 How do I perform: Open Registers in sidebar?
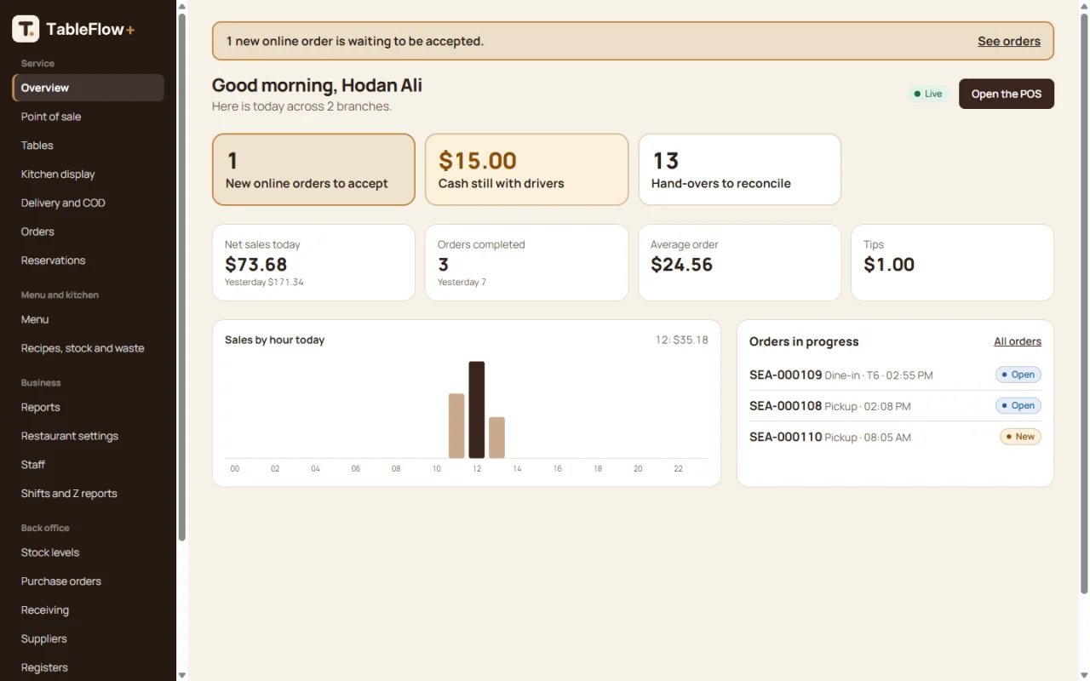coord(88,667)
